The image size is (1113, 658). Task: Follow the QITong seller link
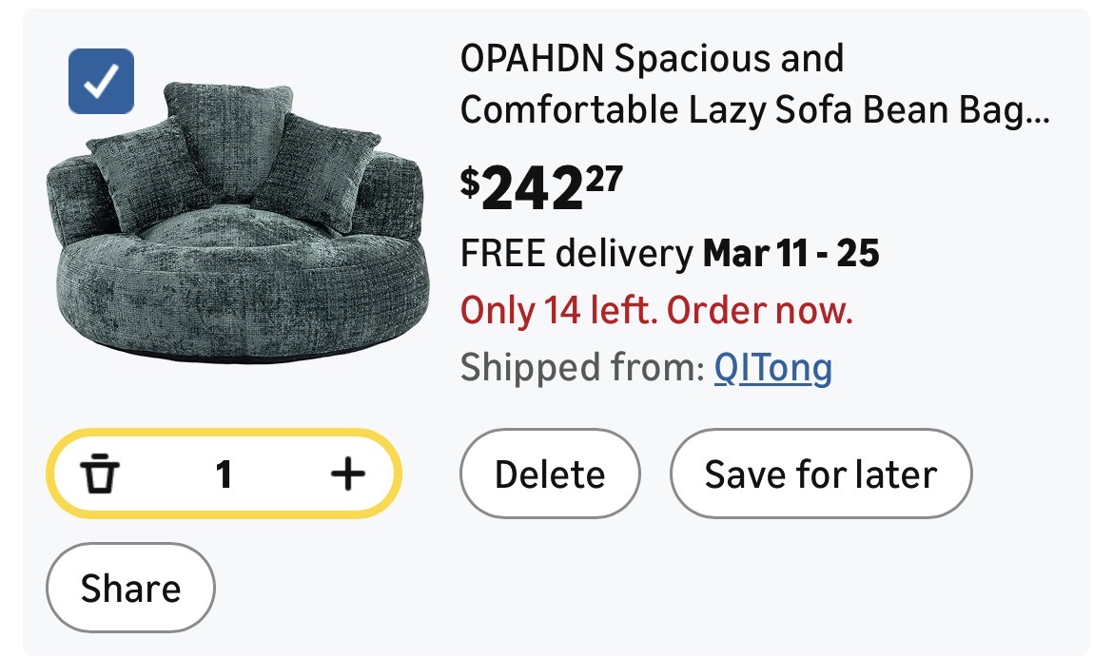(x=772, y=367)
